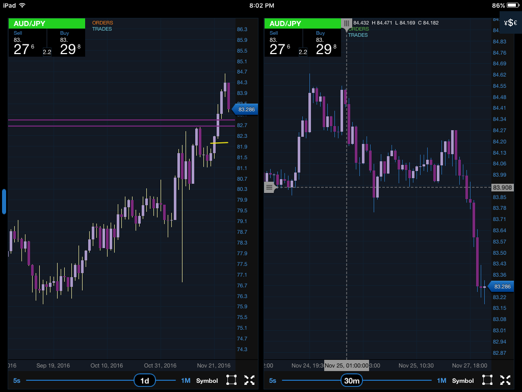The height and width of the screenshot is (392, 522).
Task: Toggle TRADES overlay on right chart
Action: (358, 35)
